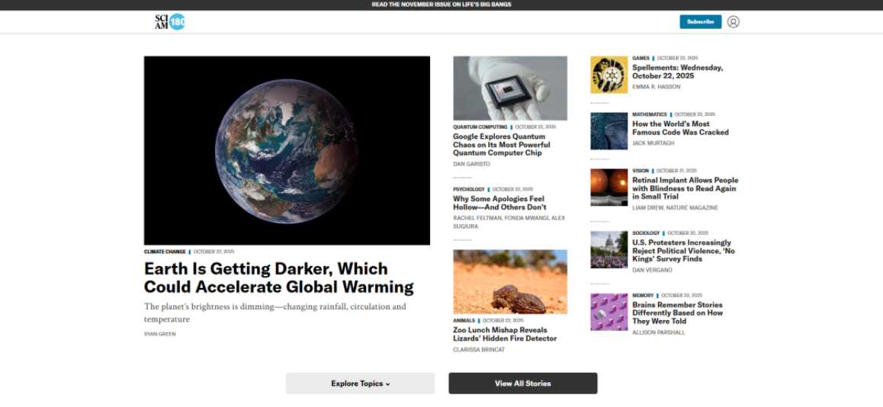Click the Scientific American 180 logo
This screenshot has height=407, width=883.
tap(170, 22)
